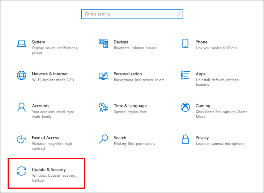
Task: Click the Privacy padlock icon
Action: pyautogui.click(x=185, y=139)
